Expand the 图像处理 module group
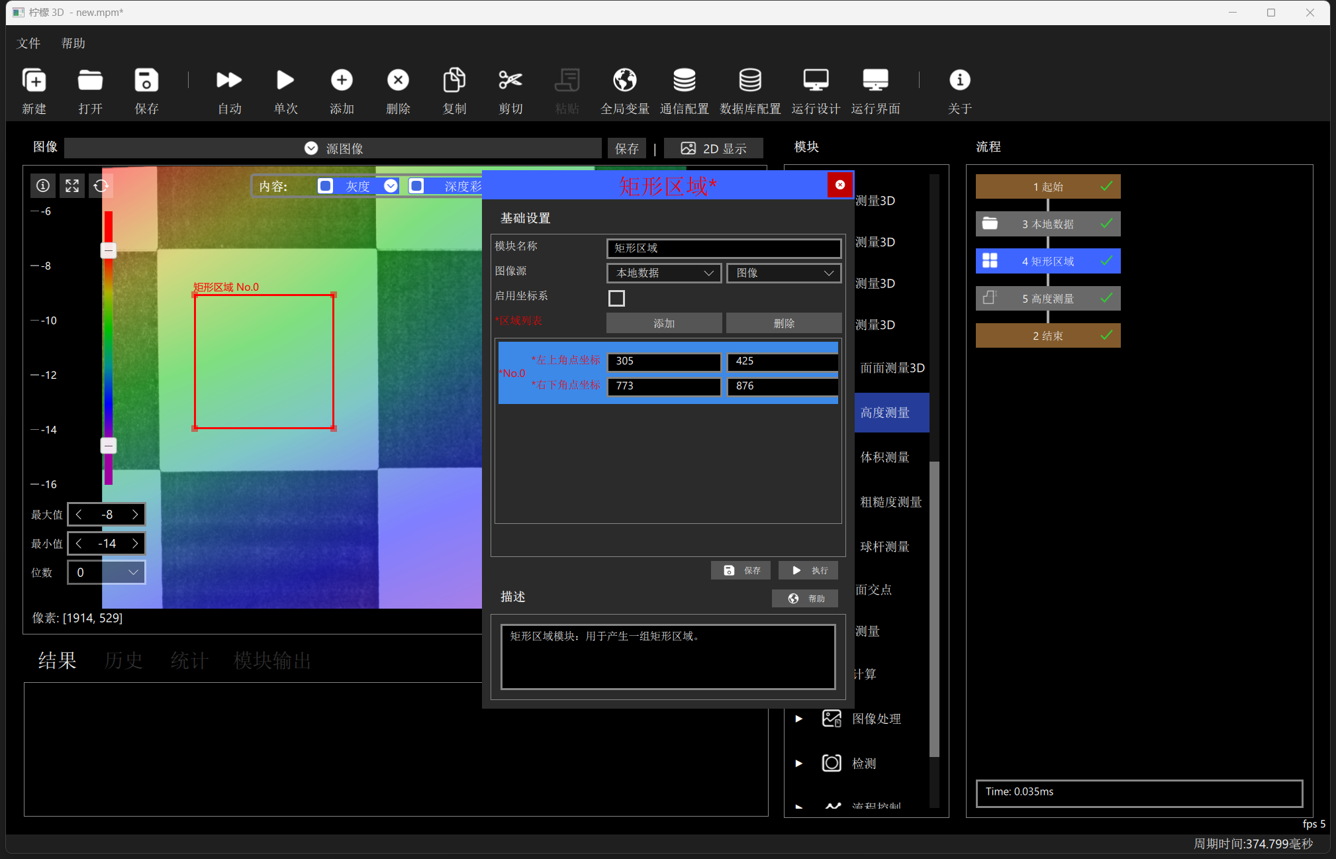Screen dimensions: 1336x859 coord(799,719)
